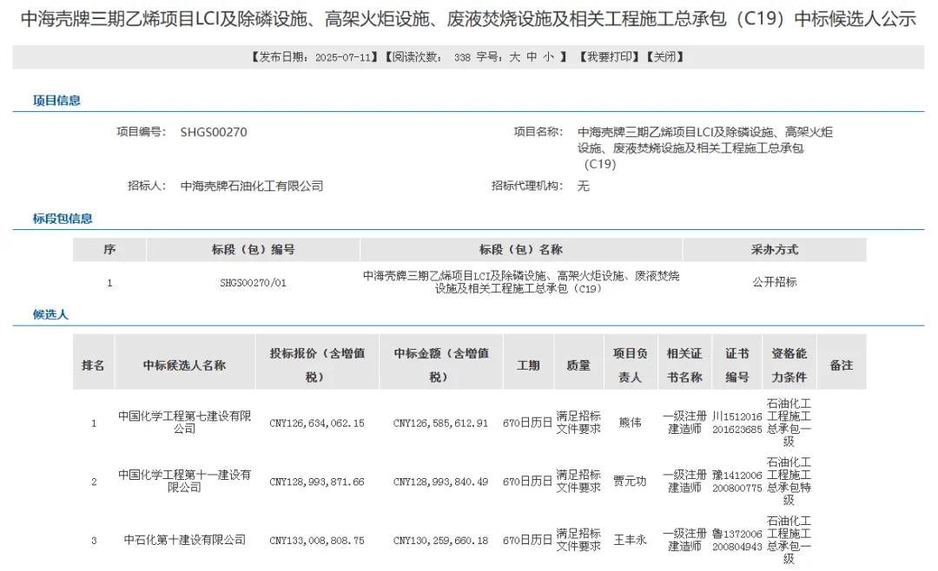Set font size to 小 (small)

coord(548,56)
